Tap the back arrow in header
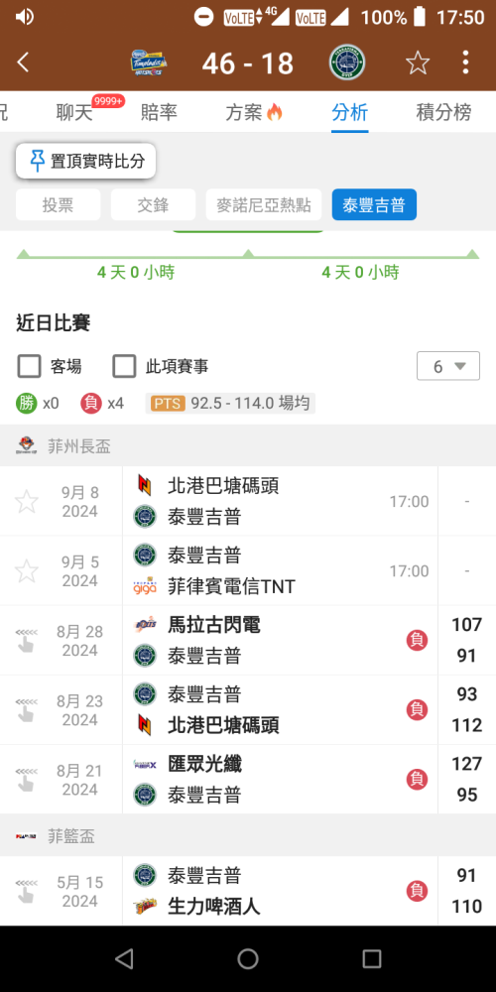 coord(23,62)
